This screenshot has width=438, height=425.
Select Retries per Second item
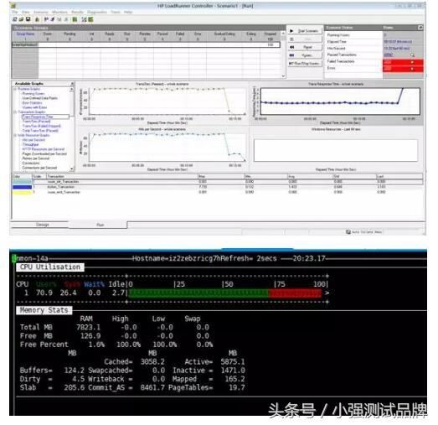pyautogui.click(x=35, y=158)
